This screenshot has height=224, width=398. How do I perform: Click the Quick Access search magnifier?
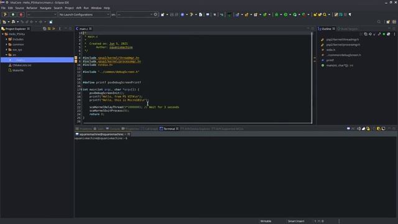pyautogui.click(x=379, y=22)
